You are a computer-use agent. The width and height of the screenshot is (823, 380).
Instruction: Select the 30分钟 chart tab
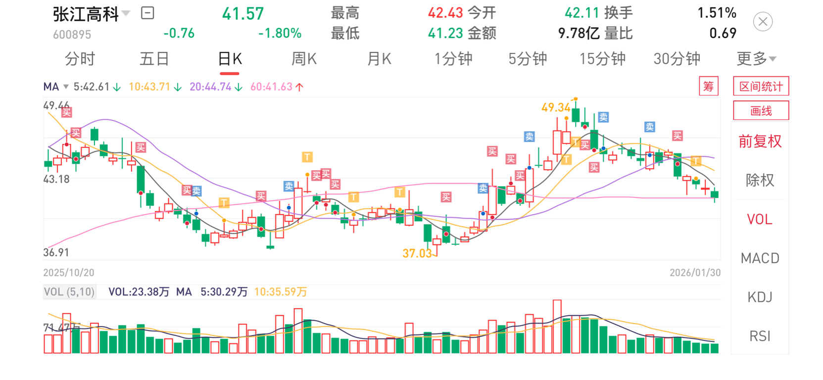point(677,59)
